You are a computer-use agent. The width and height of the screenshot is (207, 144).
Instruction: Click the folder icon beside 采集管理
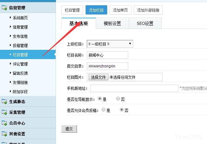[4, 113]
